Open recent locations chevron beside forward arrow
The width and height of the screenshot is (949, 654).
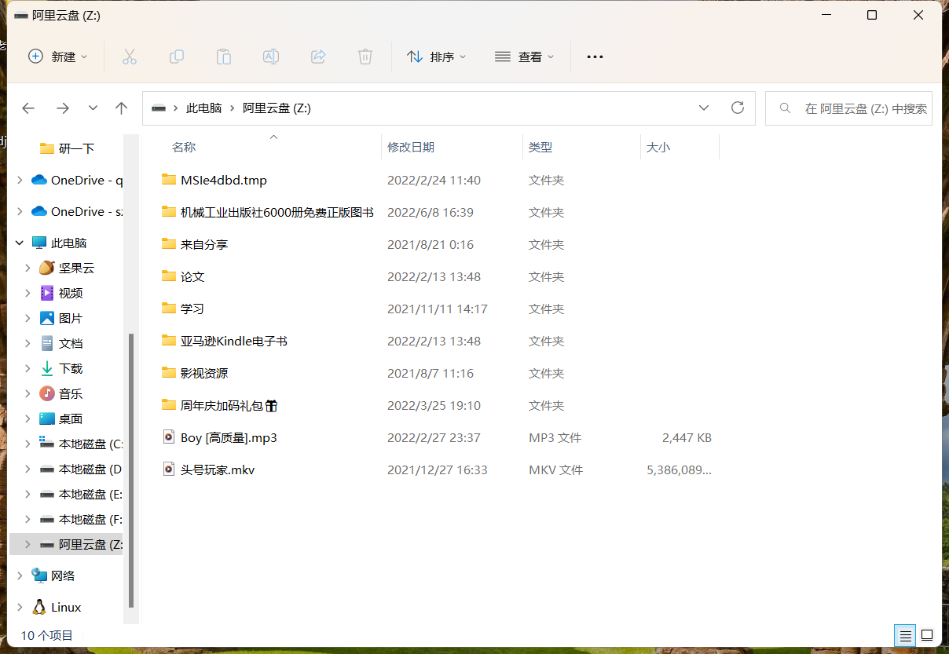pyautogui.click(x=93, y=108)
